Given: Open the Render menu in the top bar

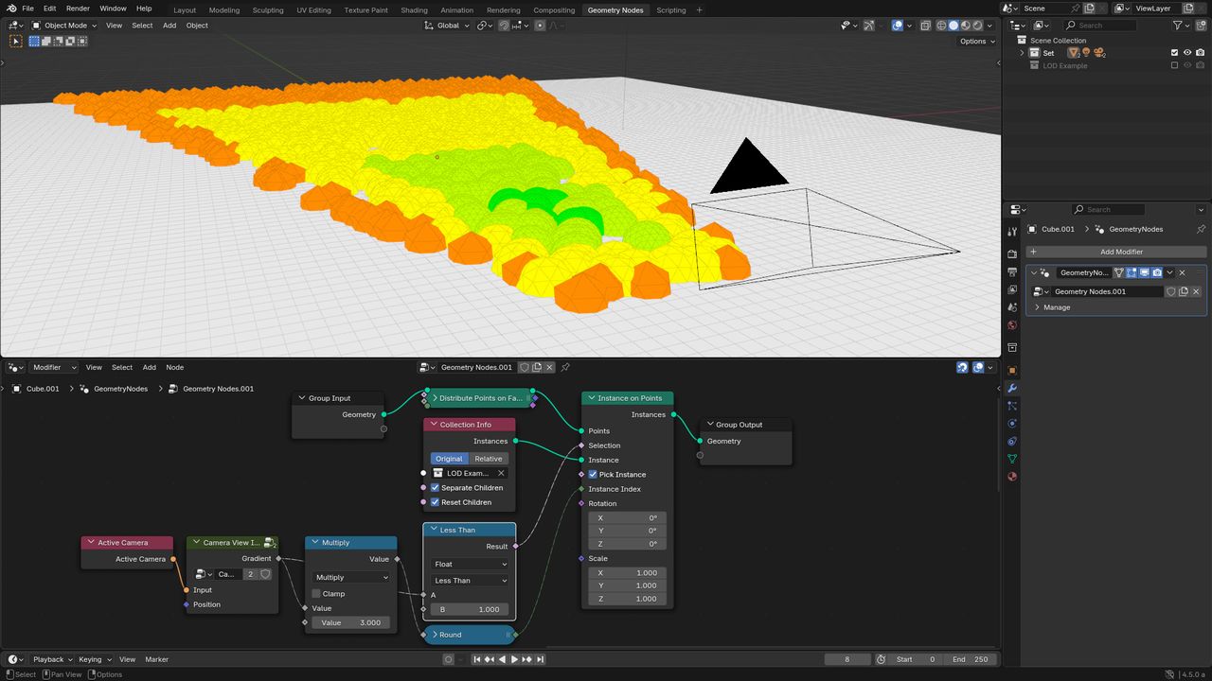Looking at the screenshot, I should [x=78, y=9].
